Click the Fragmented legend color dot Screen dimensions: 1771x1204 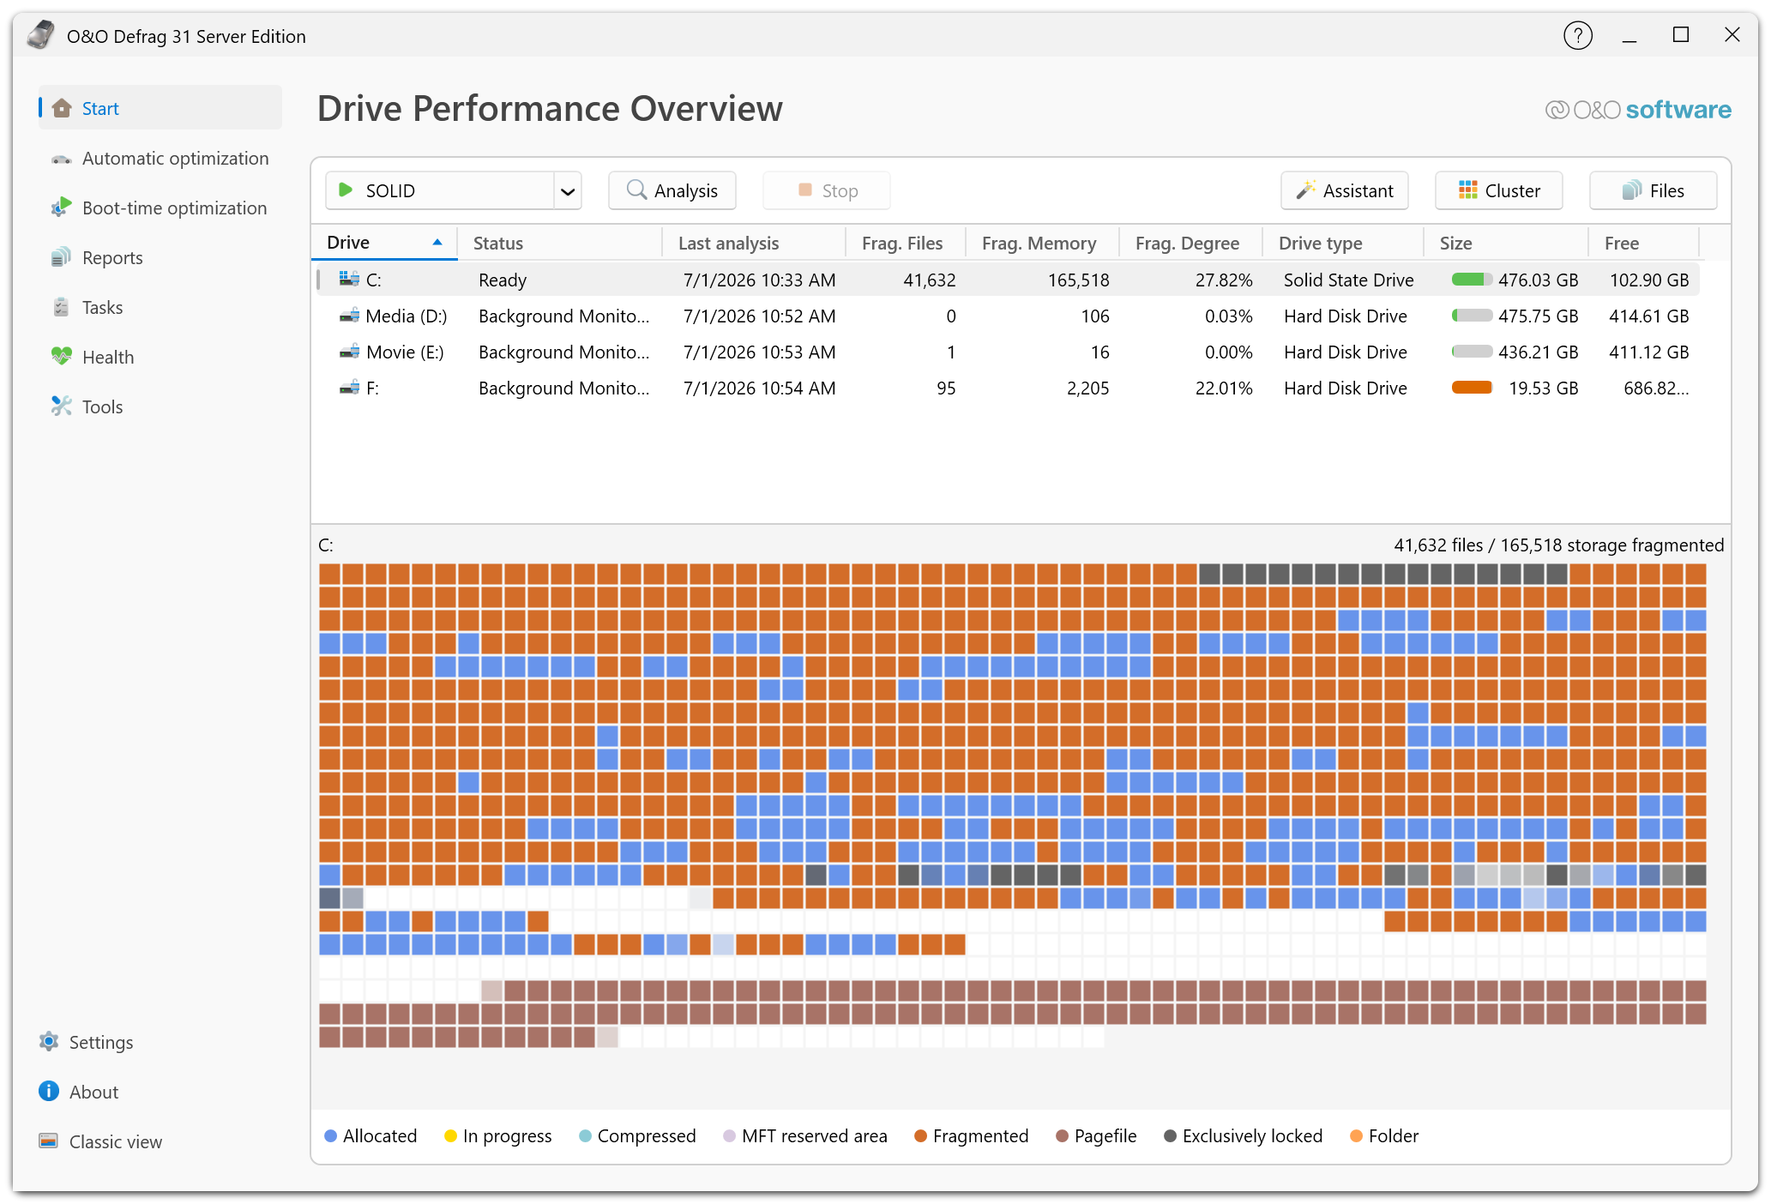[920, 1136]
